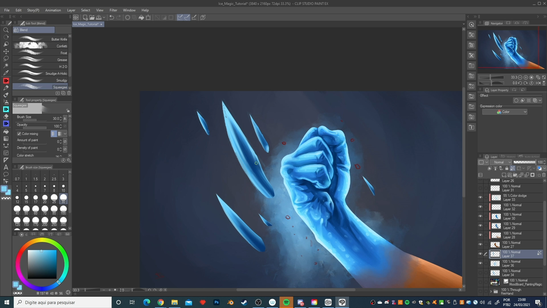The image size is (547, 308).
Task: Select the Auto select magic wand tool
Action: [x=6, y=66]
